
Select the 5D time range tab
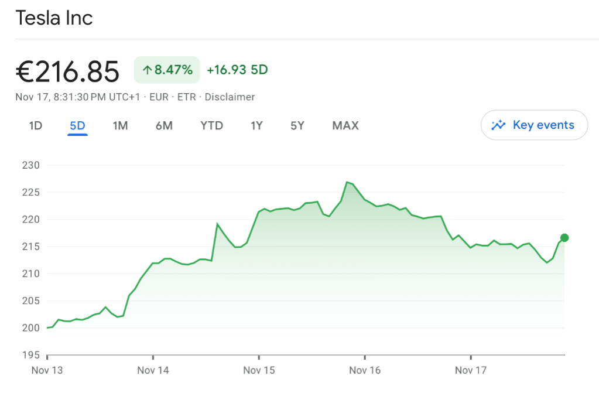(77, 125)
